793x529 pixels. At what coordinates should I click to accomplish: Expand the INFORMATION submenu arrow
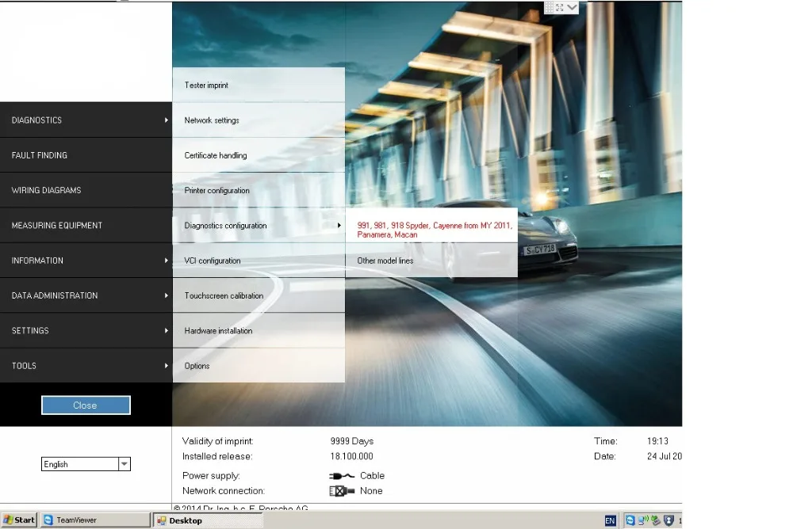click(x=166, y=261)
